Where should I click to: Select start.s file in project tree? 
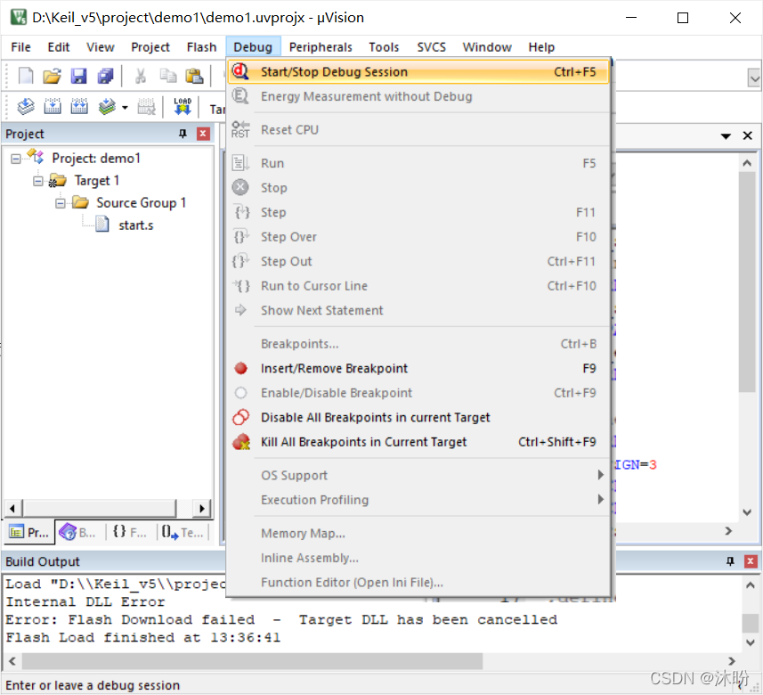click(135, 225)
